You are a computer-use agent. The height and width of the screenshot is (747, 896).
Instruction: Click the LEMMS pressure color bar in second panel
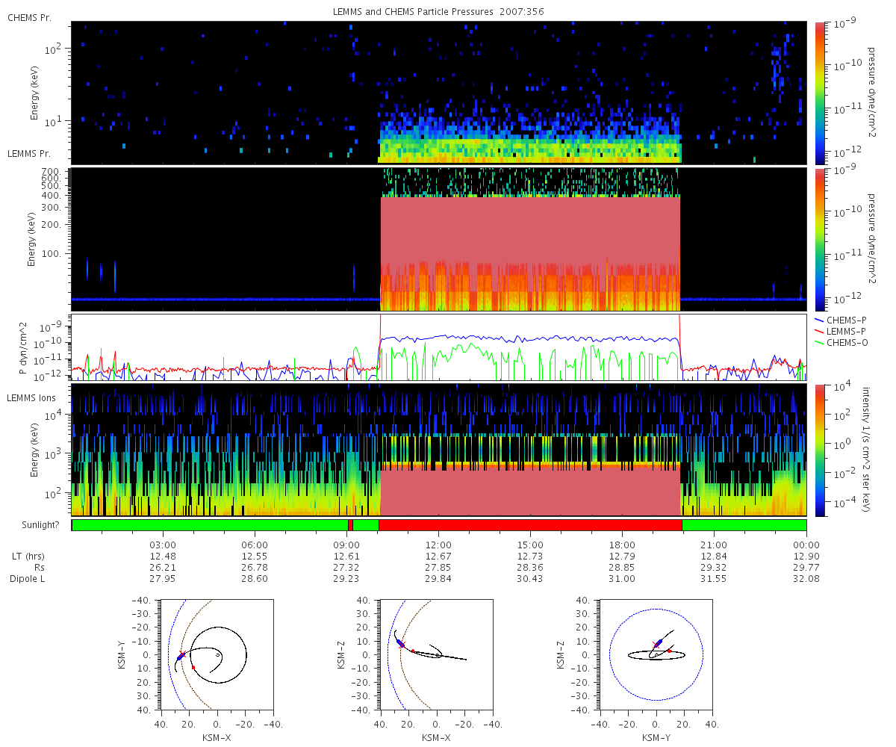tap(820, 239)
